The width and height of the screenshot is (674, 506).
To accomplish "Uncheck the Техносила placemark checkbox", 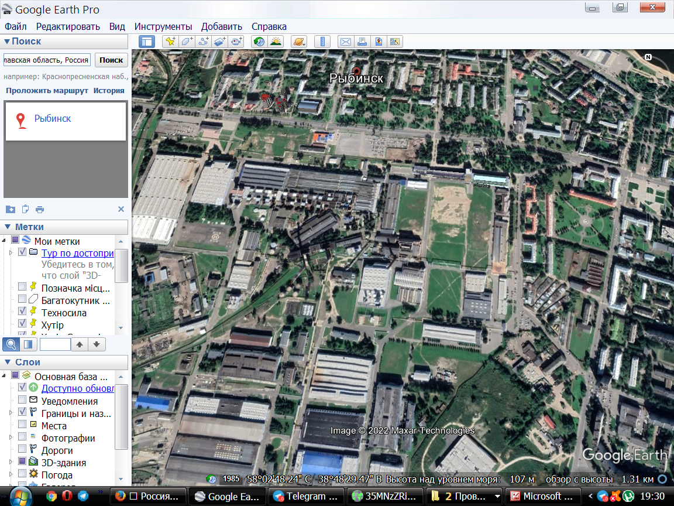I will pyautogui.click(x=22, y=310).
